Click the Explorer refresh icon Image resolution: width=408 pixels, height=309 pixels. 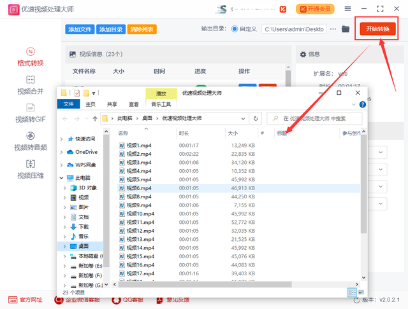click(x=256, y=118)
